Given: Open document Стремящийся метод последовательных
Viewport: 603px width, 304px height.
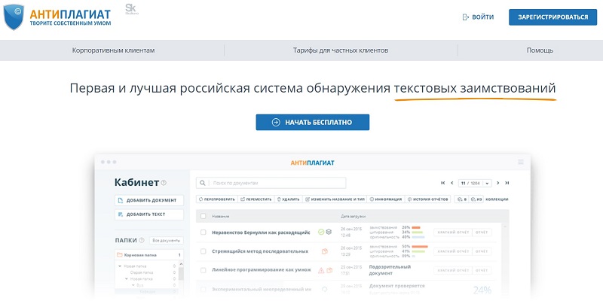Looking at the screenshot, I should (x=260, y=251).
